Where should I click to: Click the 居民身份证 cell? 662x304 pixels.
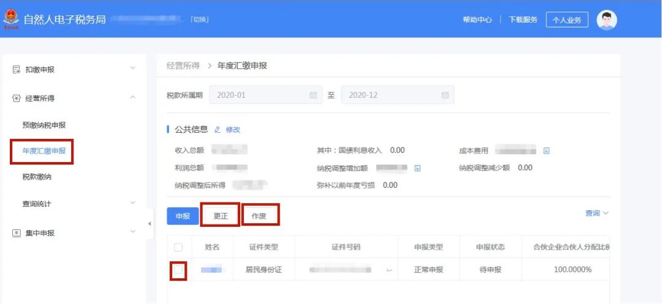[x=264, y=270]
